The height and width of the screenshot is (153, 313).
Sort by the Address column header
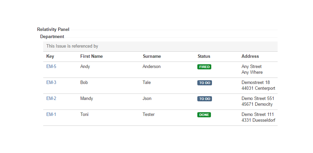click(x=250, y=56)
